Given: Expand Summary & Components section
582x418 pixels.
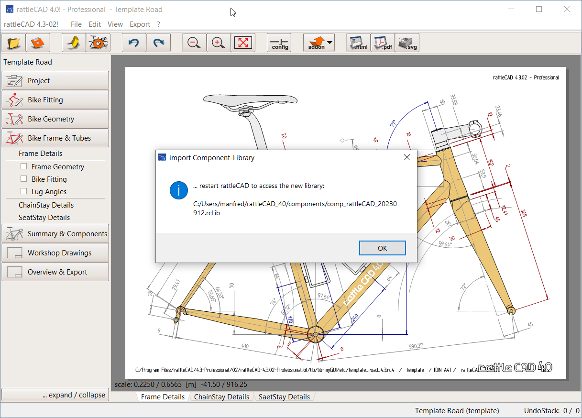Looking at the screenshot, I should click(x=55, y=233).
